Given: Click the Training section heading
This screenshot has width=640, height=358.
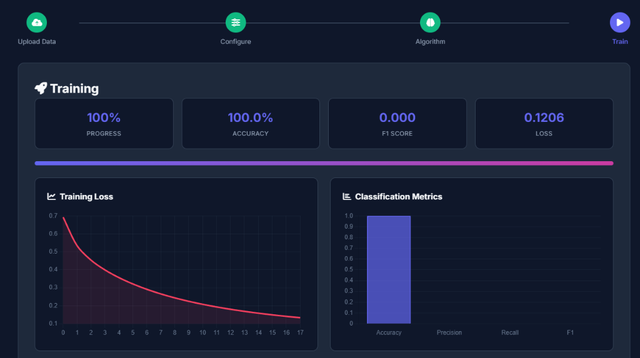Looking at the screenshot, I should pos(74,89).
